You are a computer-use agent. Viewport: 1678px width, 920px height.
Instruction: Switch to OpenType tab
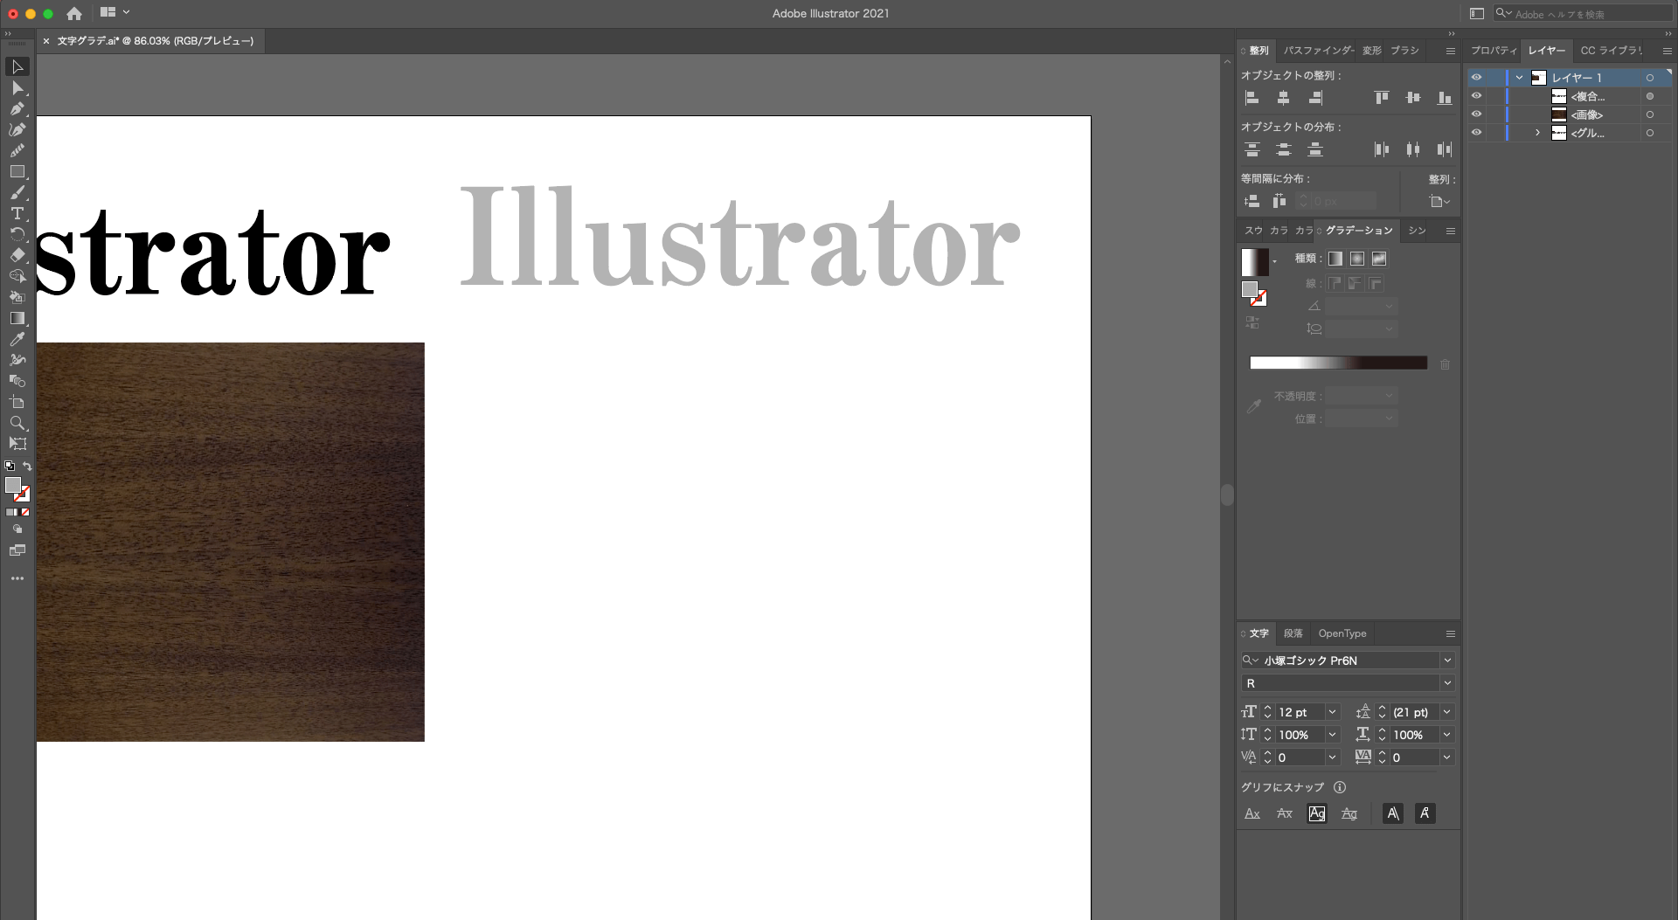(1342, 633)
